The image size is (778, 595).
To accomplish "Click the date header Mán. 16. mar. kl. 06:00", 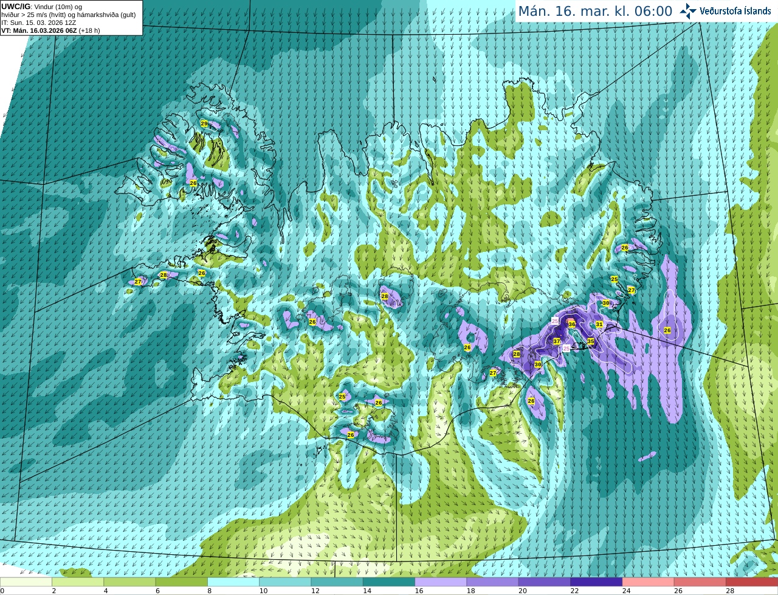I will (595, 12).
